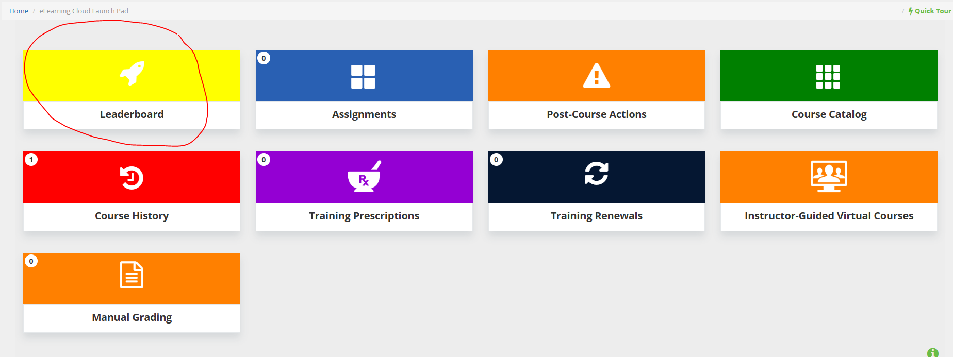Image resolution: width=953 pixels, height=357 pixels.
Task: Click the grid icon on the Assignments tile
Action: (364, 76)
